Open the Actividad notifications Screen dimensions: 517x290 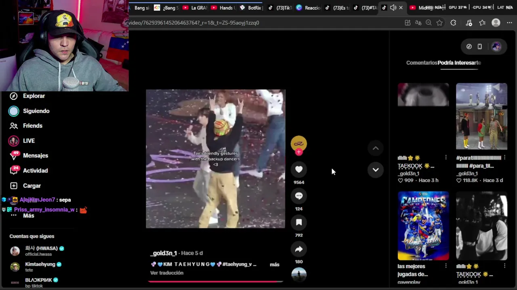coord(29,170)
